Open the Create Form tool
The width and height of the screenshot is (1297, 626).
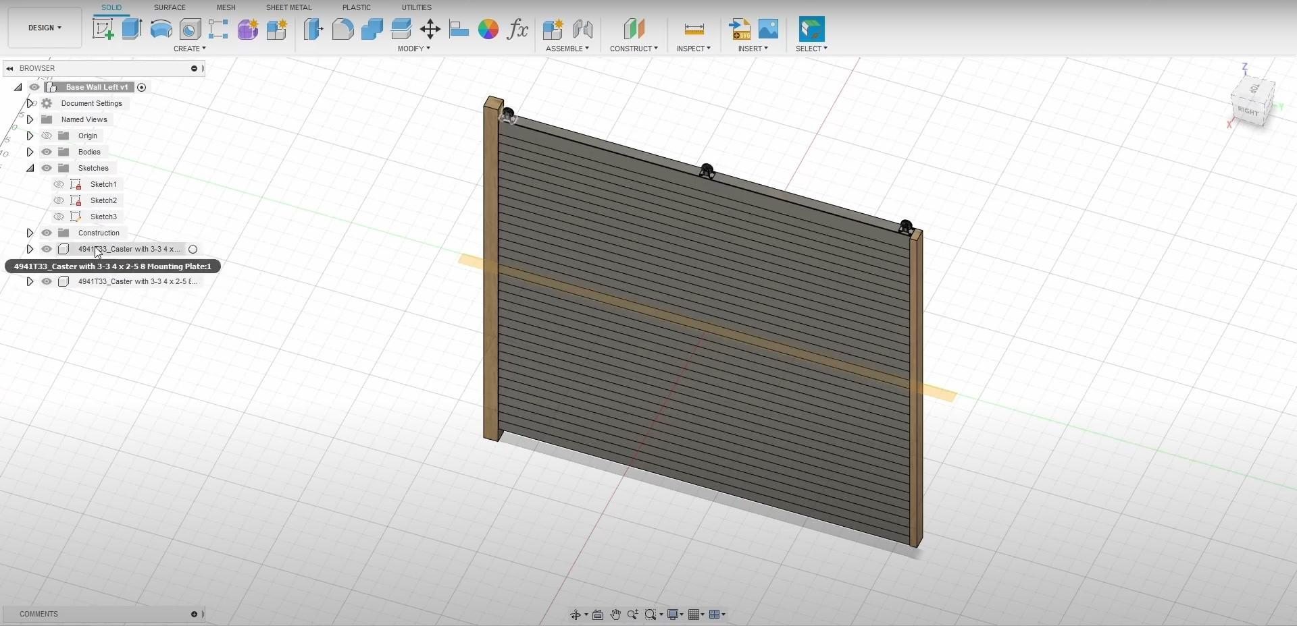(x=247, y=29)
